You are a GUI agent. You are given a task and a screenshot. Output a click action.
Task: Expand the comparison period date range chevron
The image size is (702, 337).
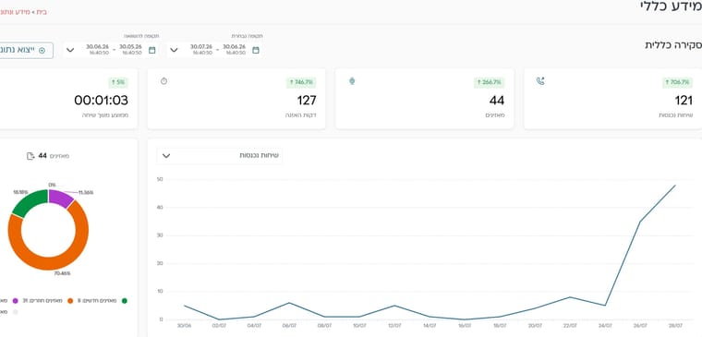click(70, 50)
